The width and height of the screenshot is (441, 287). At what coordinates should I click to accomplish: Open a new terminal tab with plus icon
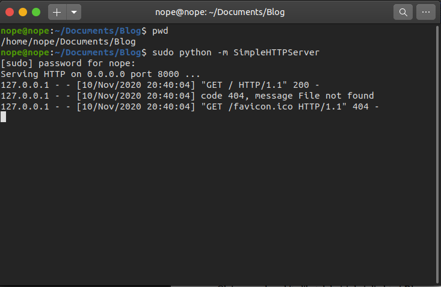57,12
